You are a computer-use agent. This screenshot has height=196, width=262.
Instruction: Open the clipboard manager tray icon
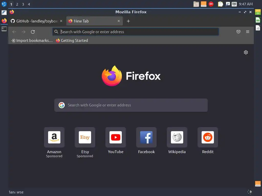point(220,4)
